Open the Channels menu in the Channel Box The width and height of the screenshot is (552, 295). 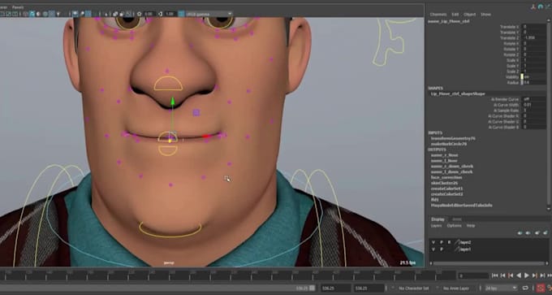click(438, 15)
